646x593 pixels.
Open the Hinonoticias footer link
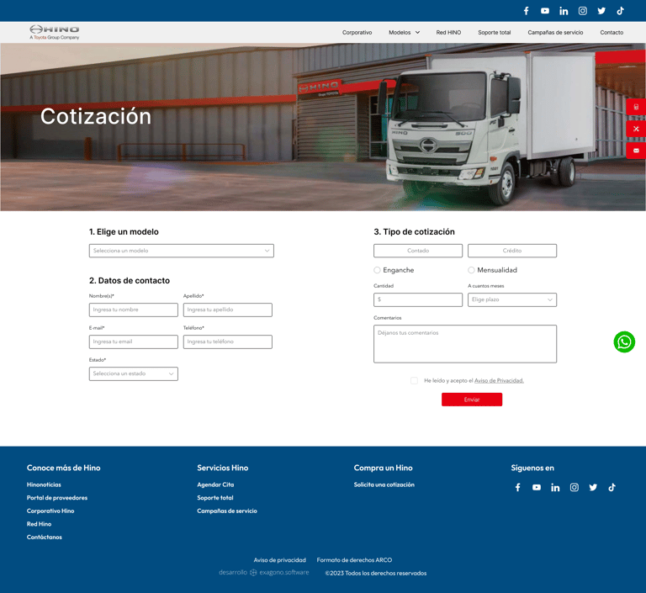(x=44, y=485)
